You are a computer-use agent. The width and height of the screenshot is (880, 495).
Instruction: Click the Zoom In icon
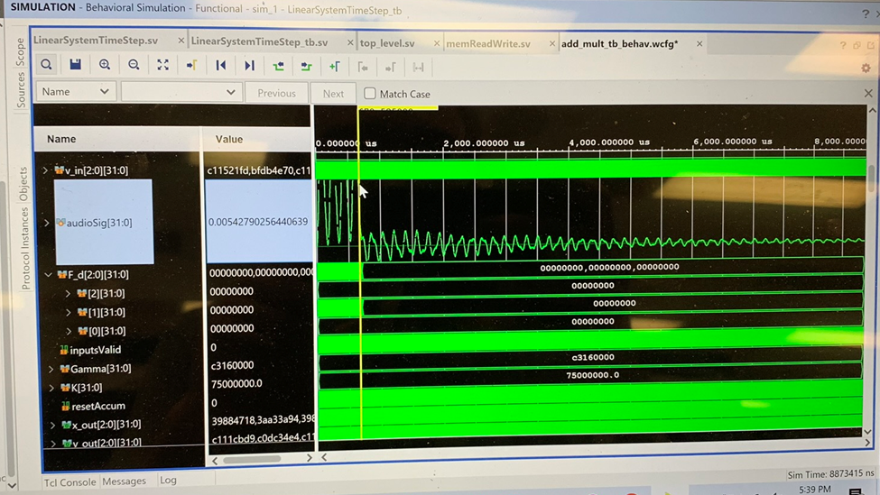105,65
